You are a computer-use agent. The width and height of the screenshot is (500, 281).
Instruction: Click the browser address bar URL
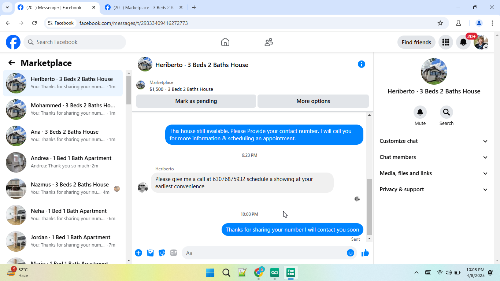pos(134,23)
